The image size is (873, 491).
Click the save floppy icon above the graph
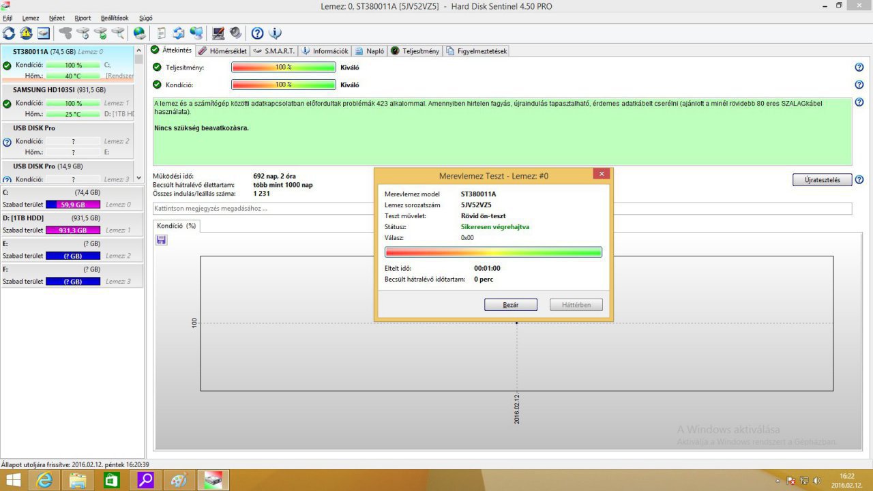point(162,240)
